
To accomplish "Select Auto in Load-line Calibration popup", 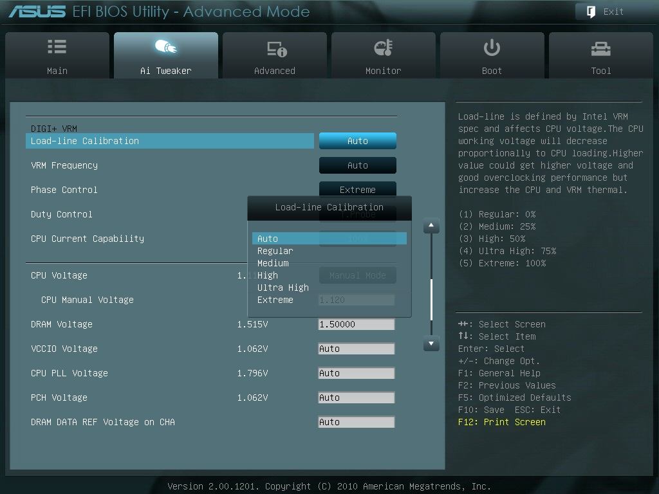I will [329, 239].
